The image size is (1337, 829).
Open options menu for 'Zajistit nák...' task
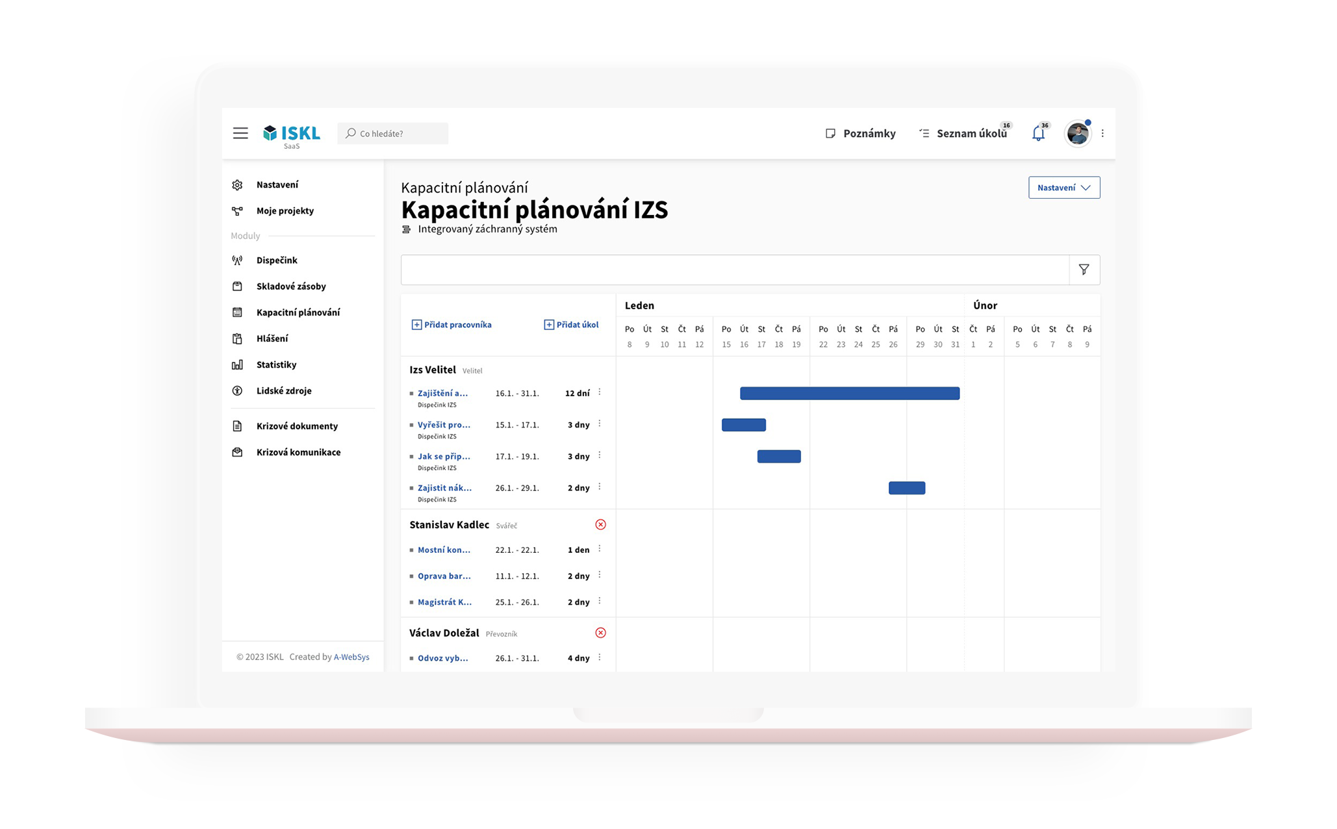pos(600,487)
